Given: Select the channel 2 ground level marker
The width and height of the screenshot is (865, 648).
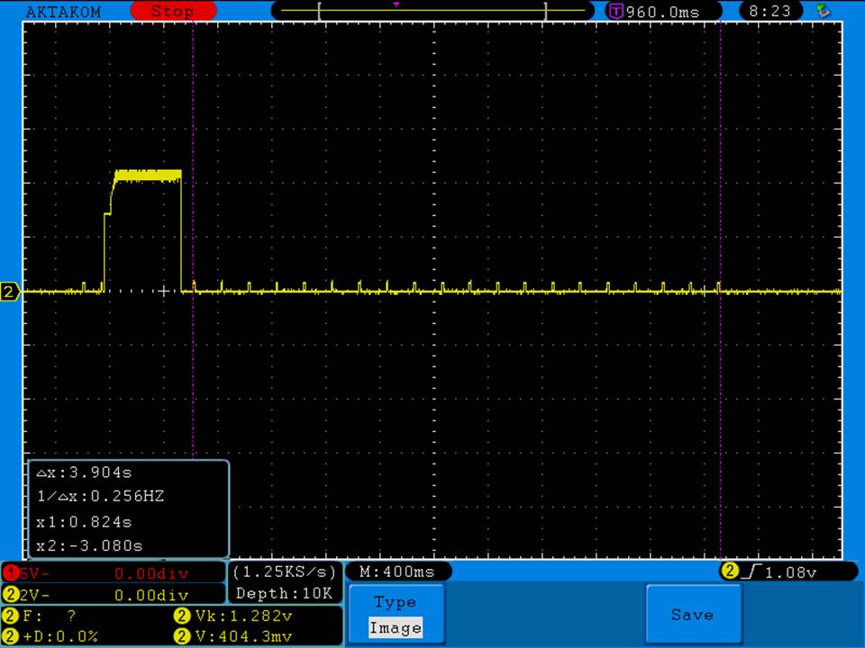Looking at the screenshot, I should pos(10,292).
